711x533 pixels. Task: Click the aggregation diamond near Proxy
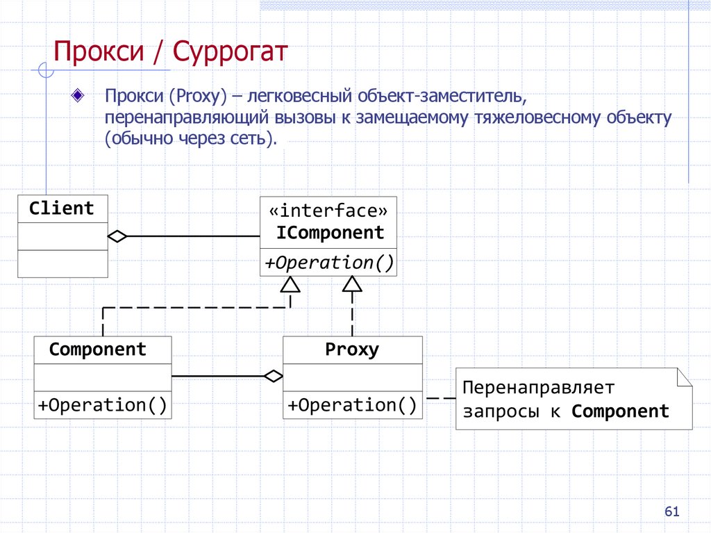tap(273, 375)
